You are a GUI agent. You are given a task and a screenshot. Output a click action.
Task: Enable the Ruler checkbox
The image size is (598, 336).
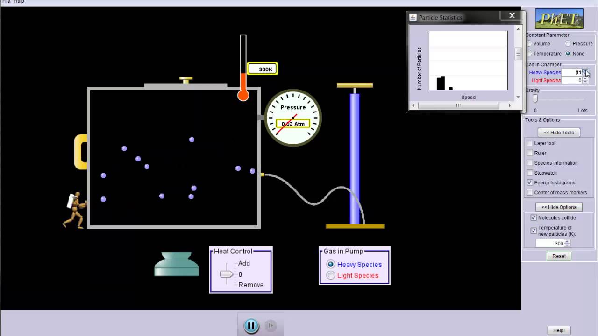tap(530, 153)
